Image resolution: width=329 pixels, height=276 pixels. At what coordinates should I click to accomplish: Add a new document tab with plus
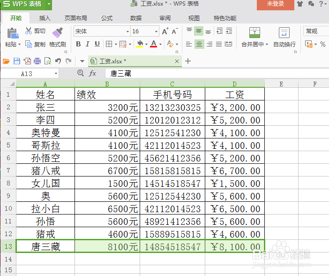pos(188,61)
